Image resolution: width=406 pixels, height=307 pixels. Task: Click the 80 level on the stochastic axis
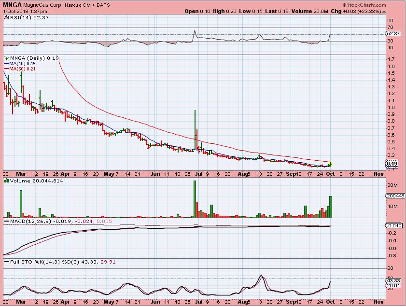point(391,268)
